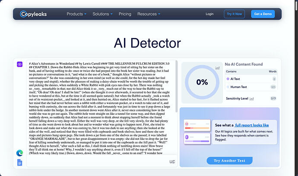Open the Resources dropdown menu
298x176 pixels.
149,14
